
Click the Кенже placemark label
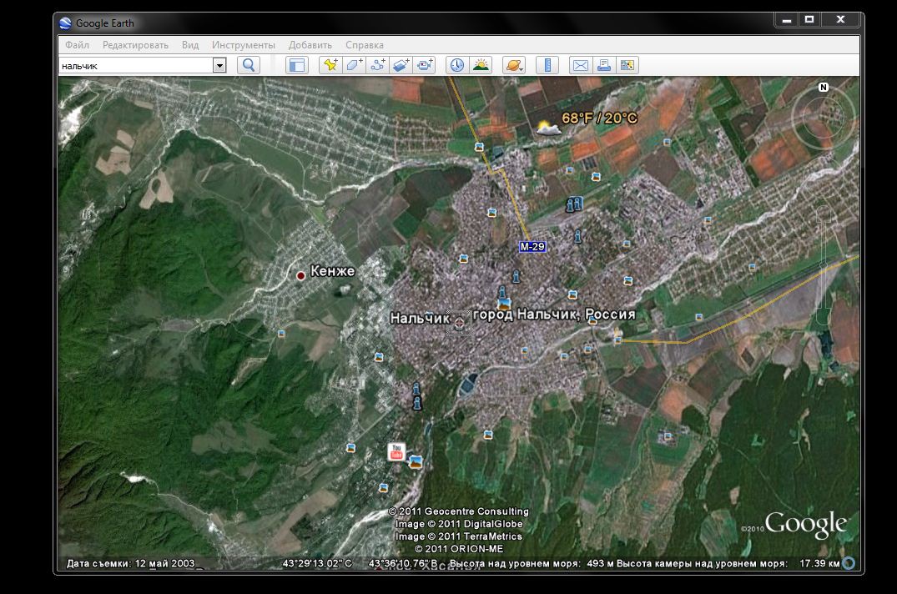(331, 271)
